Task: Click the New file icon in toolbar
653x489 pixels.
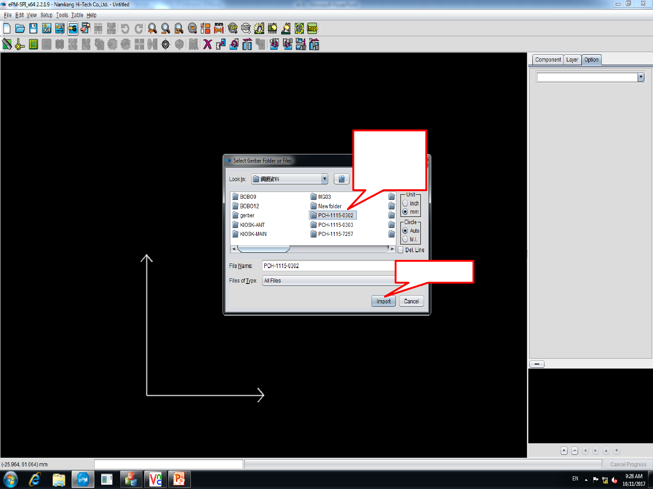Action: tap(7, 29)
